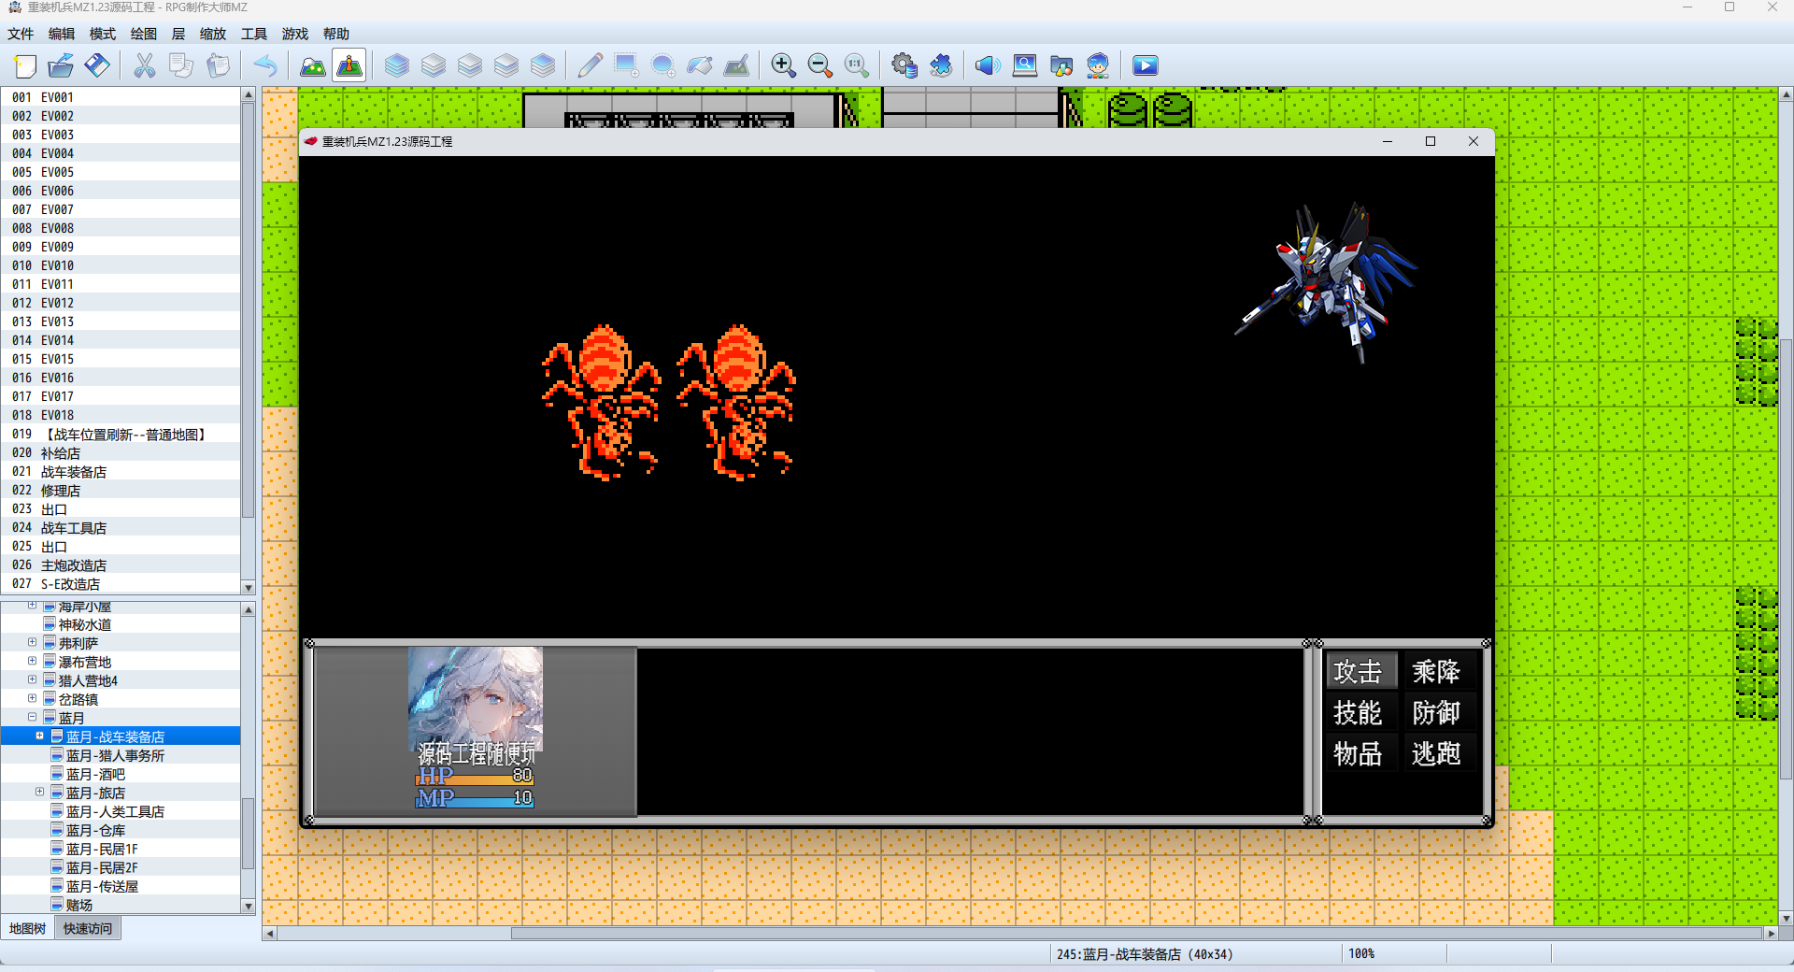Viewport: 1794px width, 972px height.
Task: Switch to Map editing mode
Action: (x=313, y=65)
